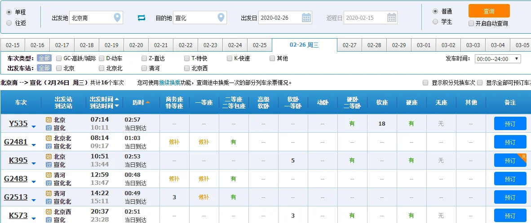Select 全部 for 出发车站
This screenshot has height=223, width=531.
point(44,68)
